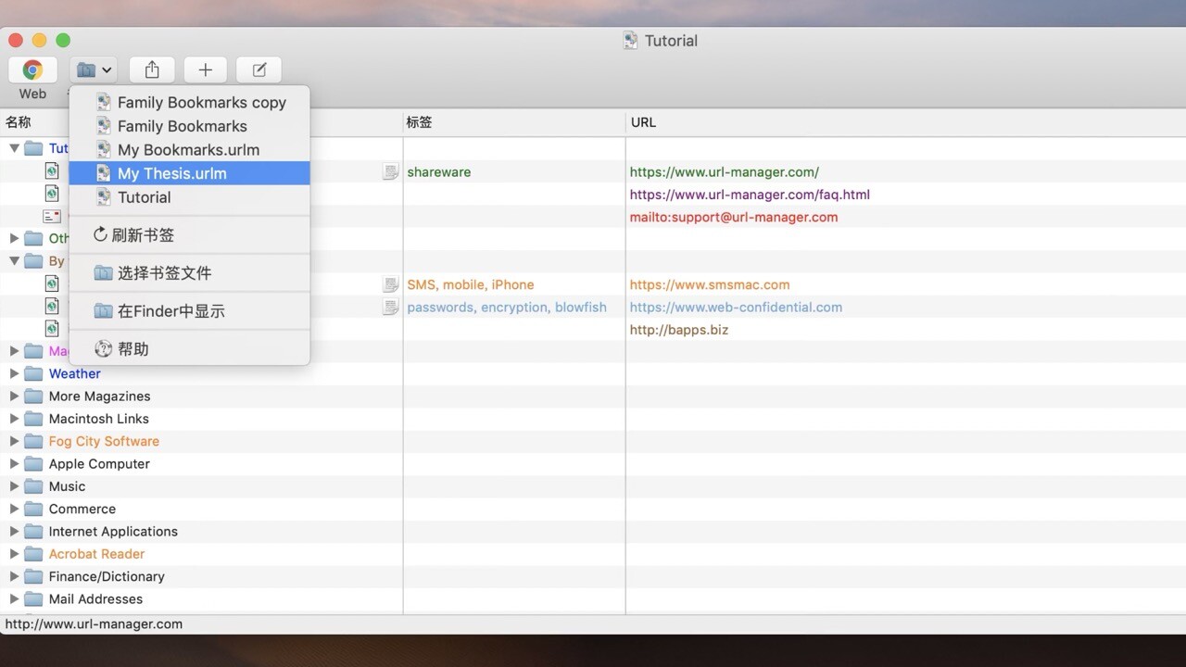The image size is (1186, 667).
Task: Select My Bookmarks.urlm in the menu
Action: point(190,150)
